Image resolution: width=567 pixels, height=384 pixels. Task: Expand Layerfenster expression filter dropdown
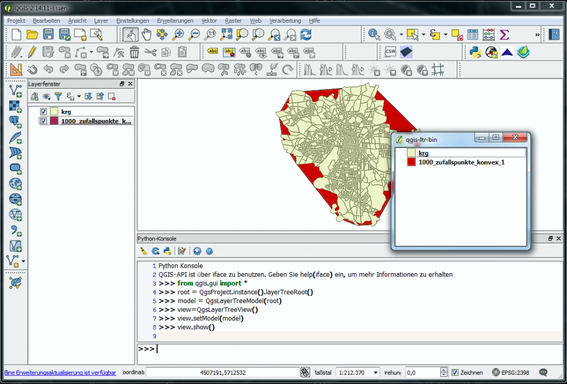pos(79,96)
